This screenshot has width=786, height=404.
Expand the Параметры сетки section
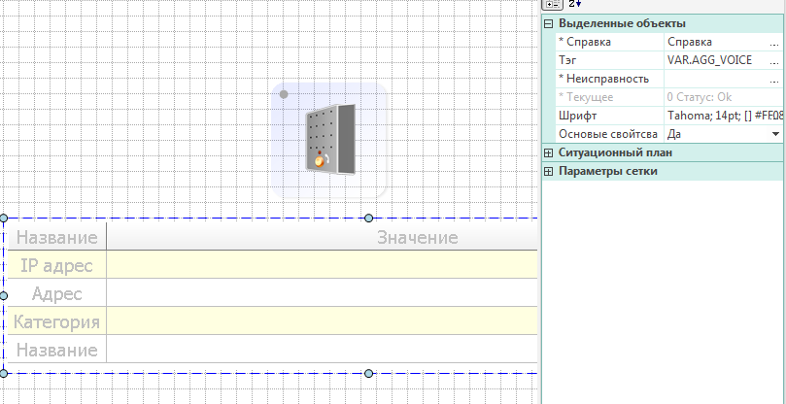(x=549, y=171)
